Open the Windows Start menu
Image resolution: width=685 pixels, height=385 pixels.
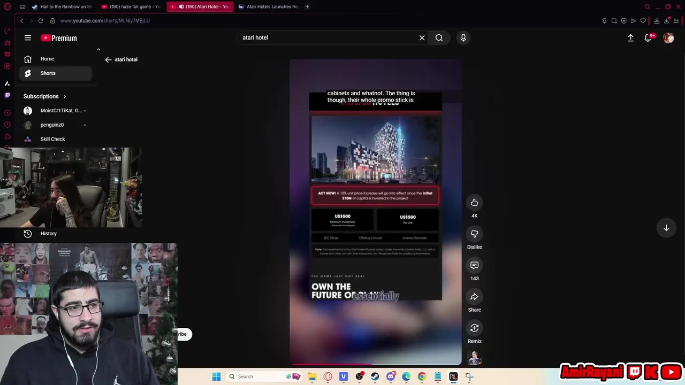click(x=216, y=376)
